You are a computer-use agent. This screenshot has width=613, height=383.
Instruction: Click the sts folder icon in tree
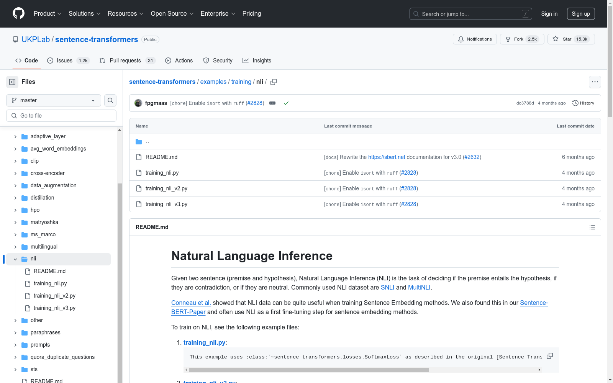[x=25, y=369]
